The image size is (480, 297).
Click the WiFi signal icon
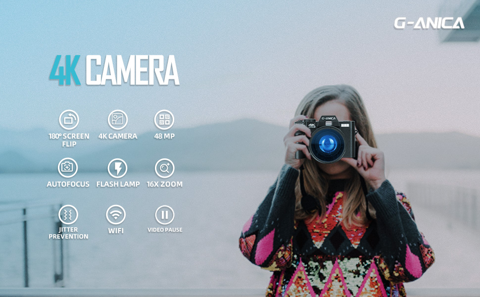click(116, 215)
